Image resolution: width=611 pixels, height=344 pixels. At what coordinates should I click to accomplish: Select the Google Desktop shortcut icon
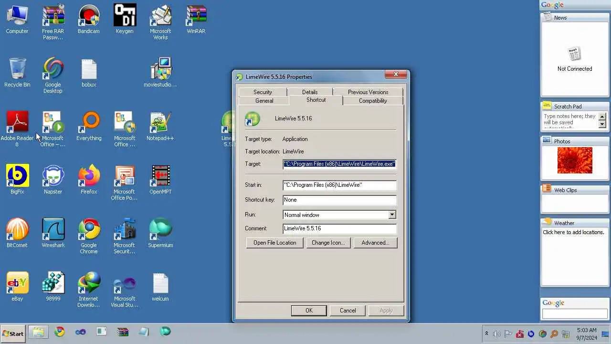point(53,76)
